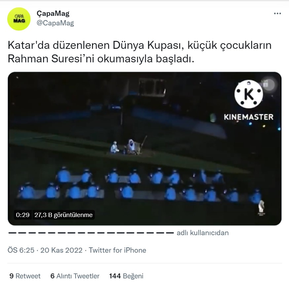
Task: Click the 27,3 B görüntülenme view count
Action: coord(63,215)
